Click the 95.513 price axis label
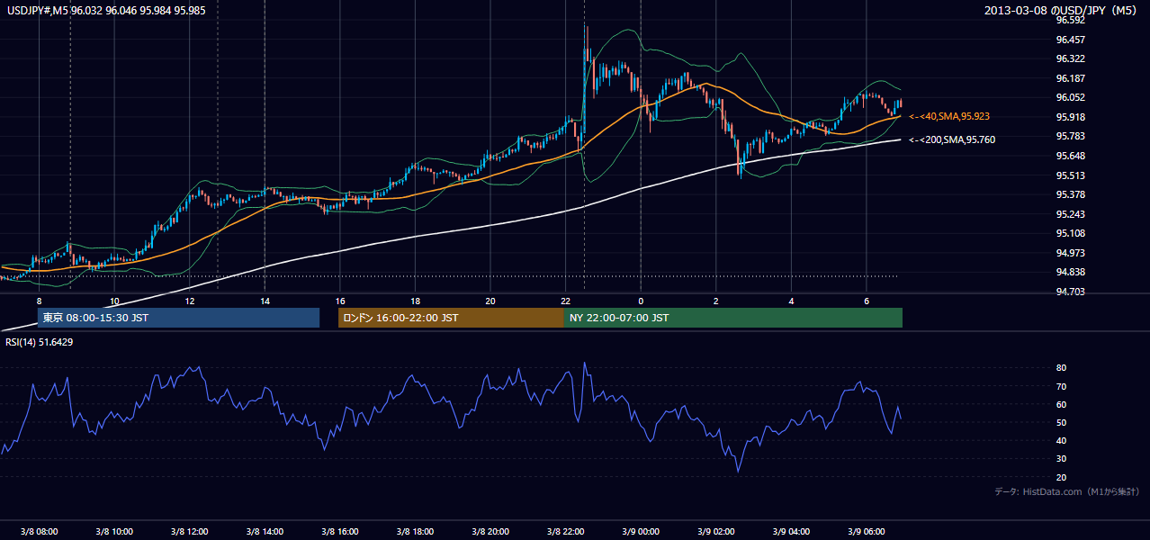Image resolution: width=1150 pixels, height=540 pixels. pos(1069,175)
